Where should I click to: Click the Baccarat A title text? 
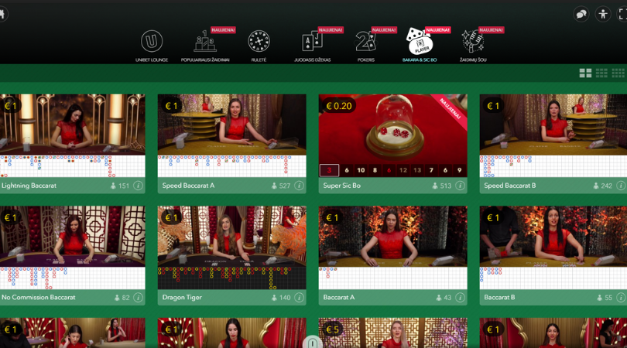[339, 298]
